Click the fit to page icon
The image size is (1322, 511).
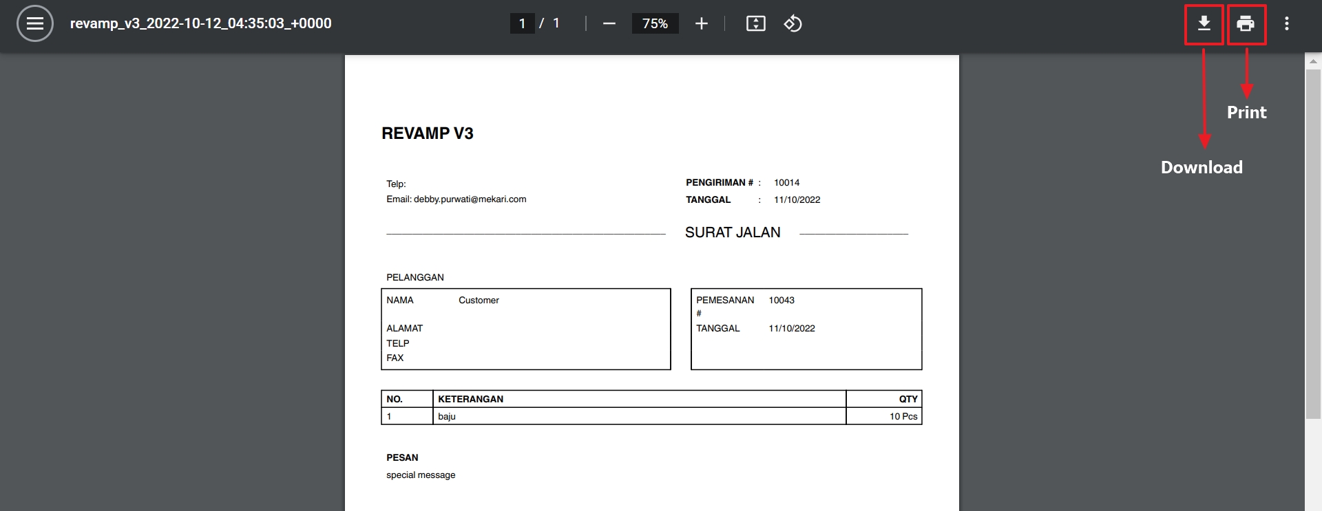(x=755, y=23)
